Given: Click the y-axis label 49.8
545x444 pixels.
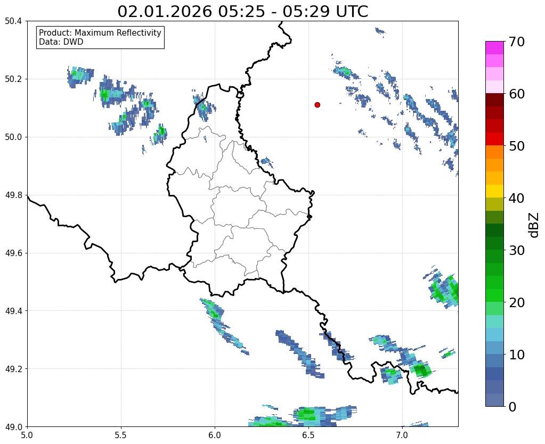Looking at the screenshot, I should (13, 195).
